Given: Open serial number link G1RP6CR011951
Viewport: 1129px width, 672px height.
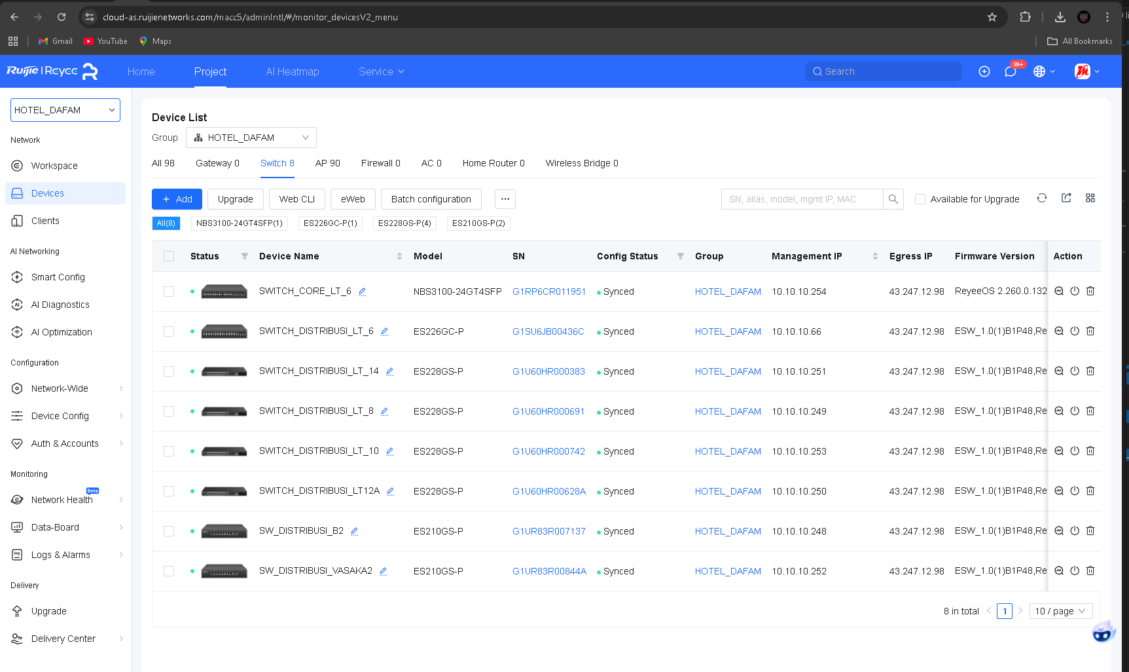Looking at the screenshot, I should [548, 291].
